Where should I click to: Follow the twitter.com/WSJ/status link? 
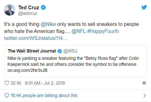pos(36,38)
